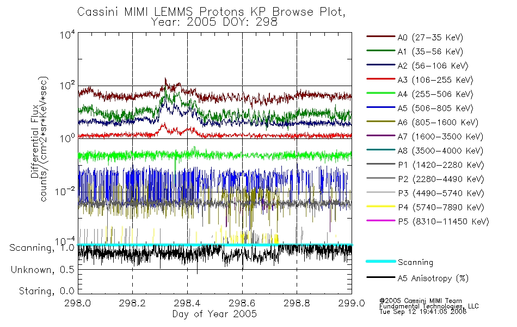This screenshot has height=327, width=517.
Task: Click the A6 (805-1600 KeV) legend label
Action: (438, 123)
